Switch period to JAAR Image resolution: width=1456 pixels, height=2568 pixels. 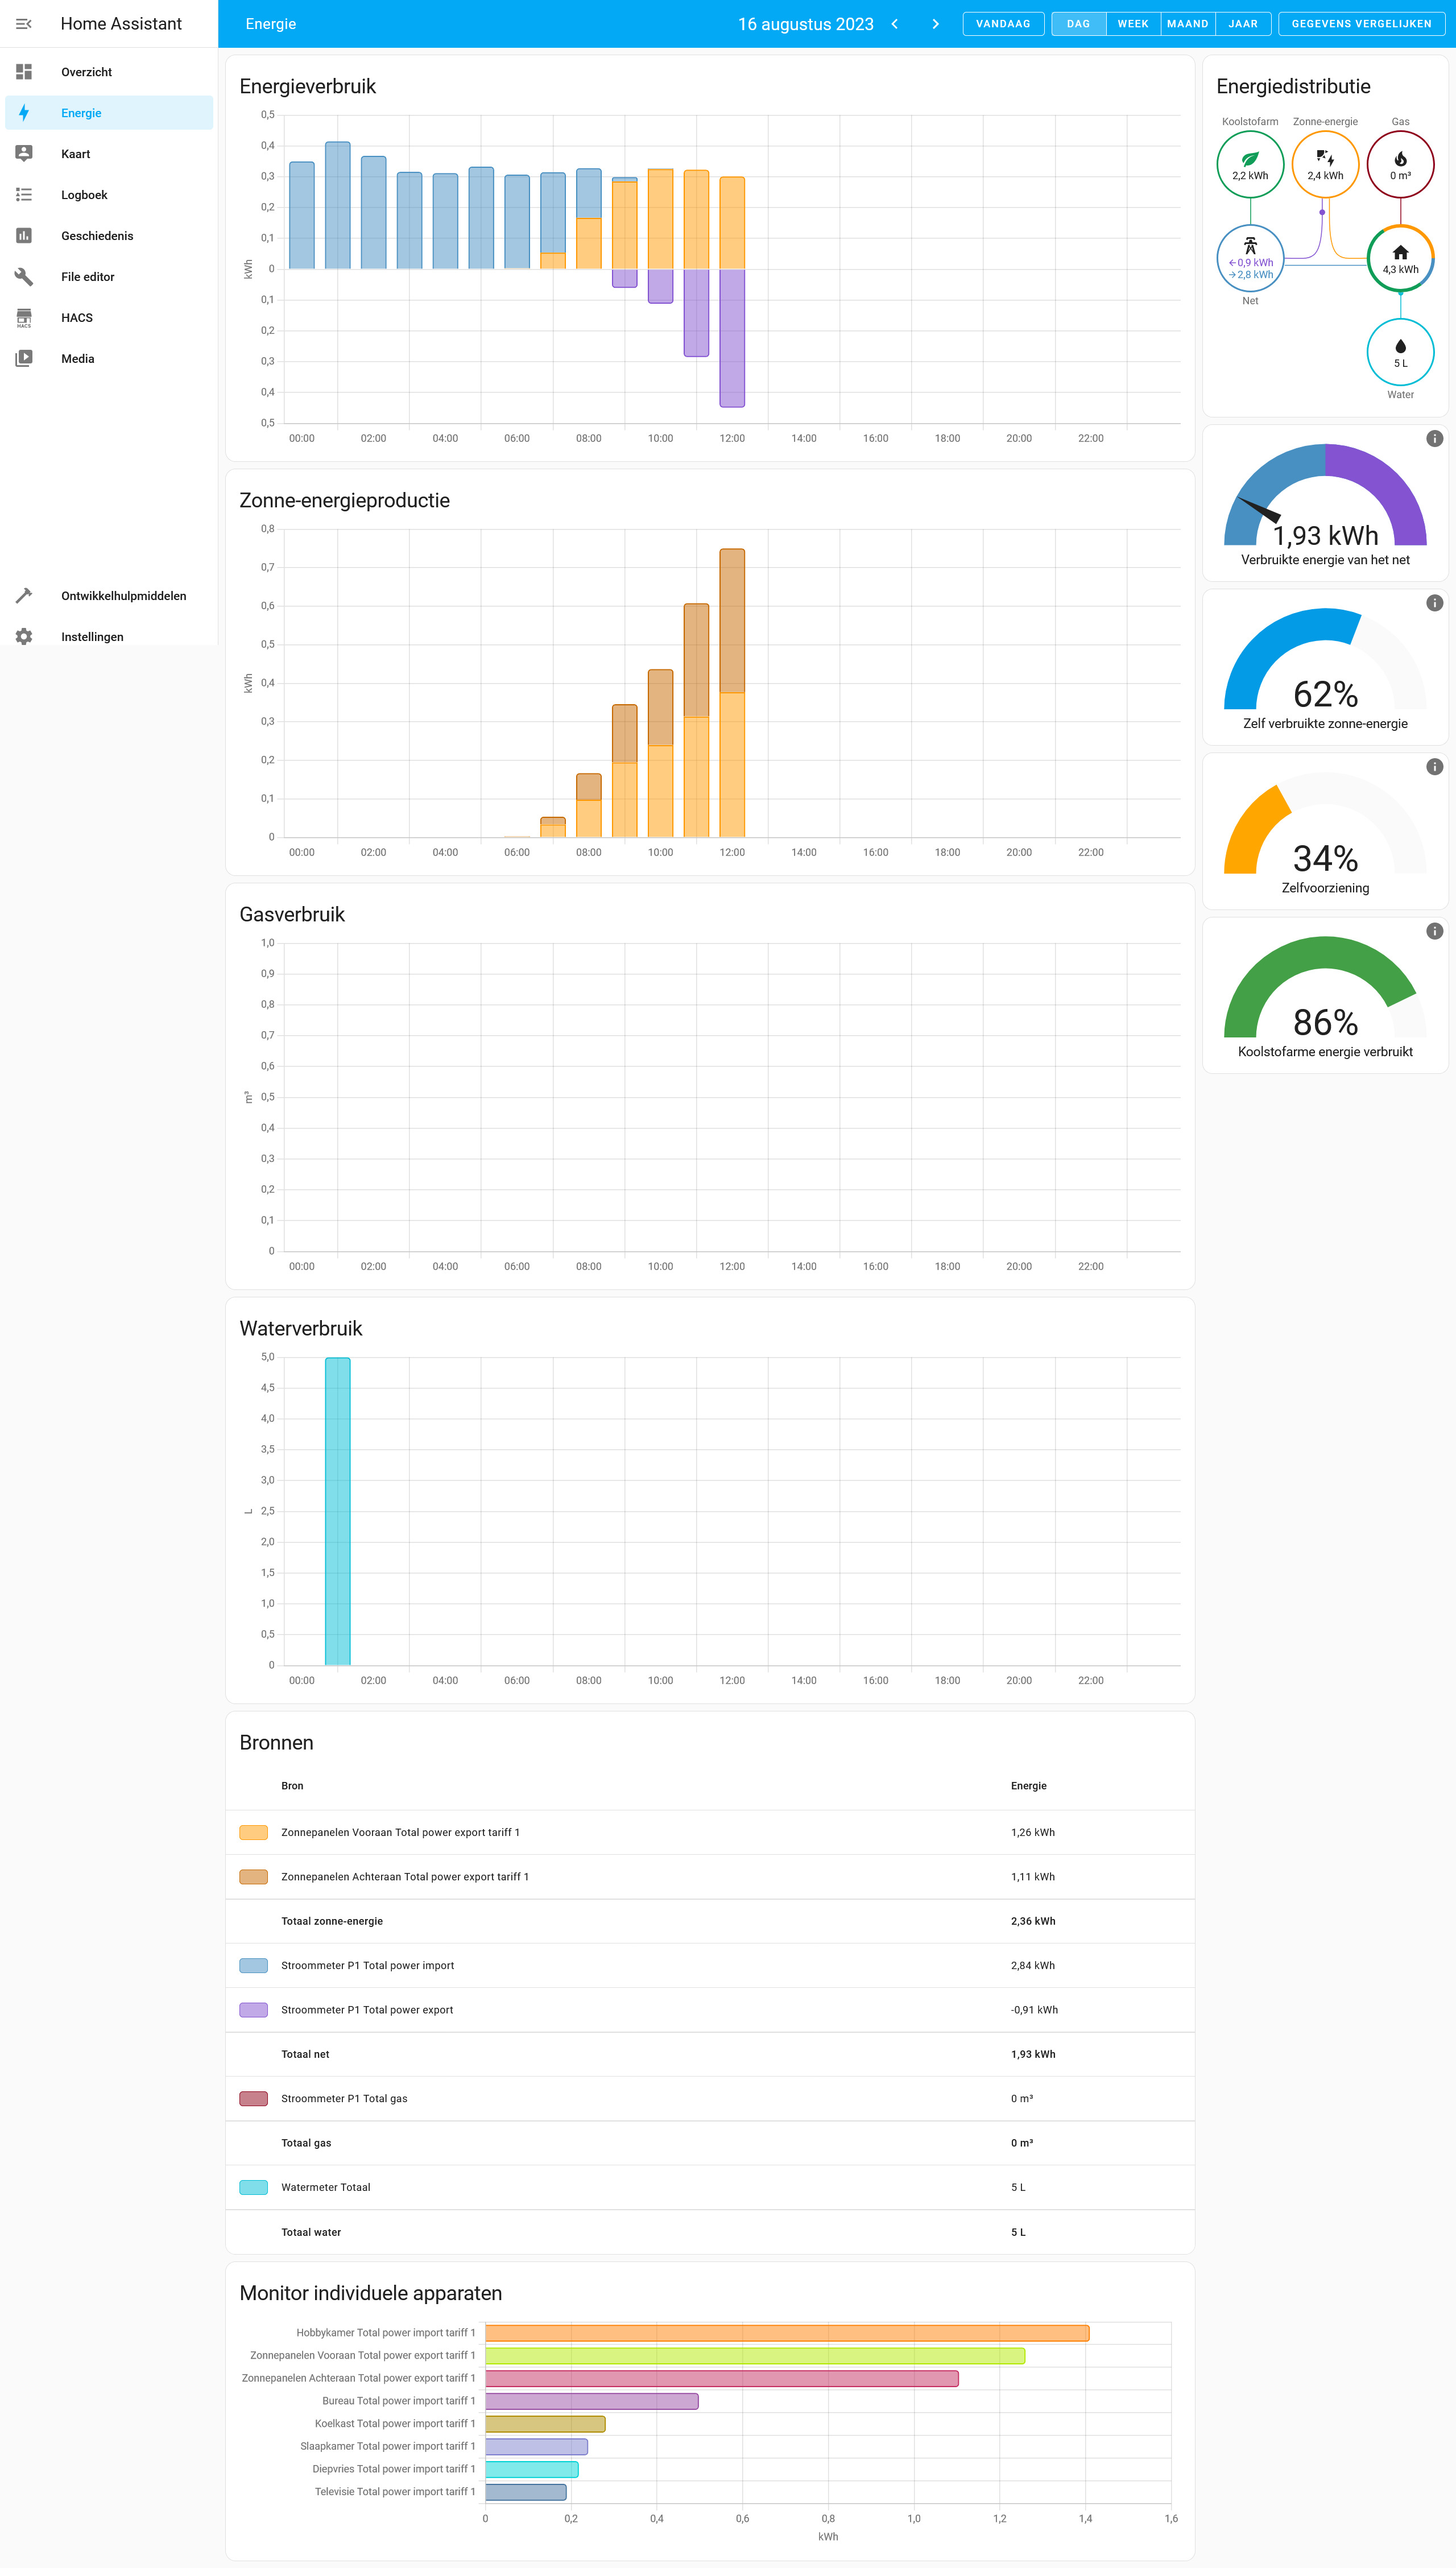tap(1243, 24)
